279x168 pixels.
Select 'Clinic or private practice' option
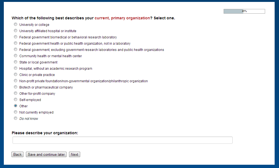point(16,75)
